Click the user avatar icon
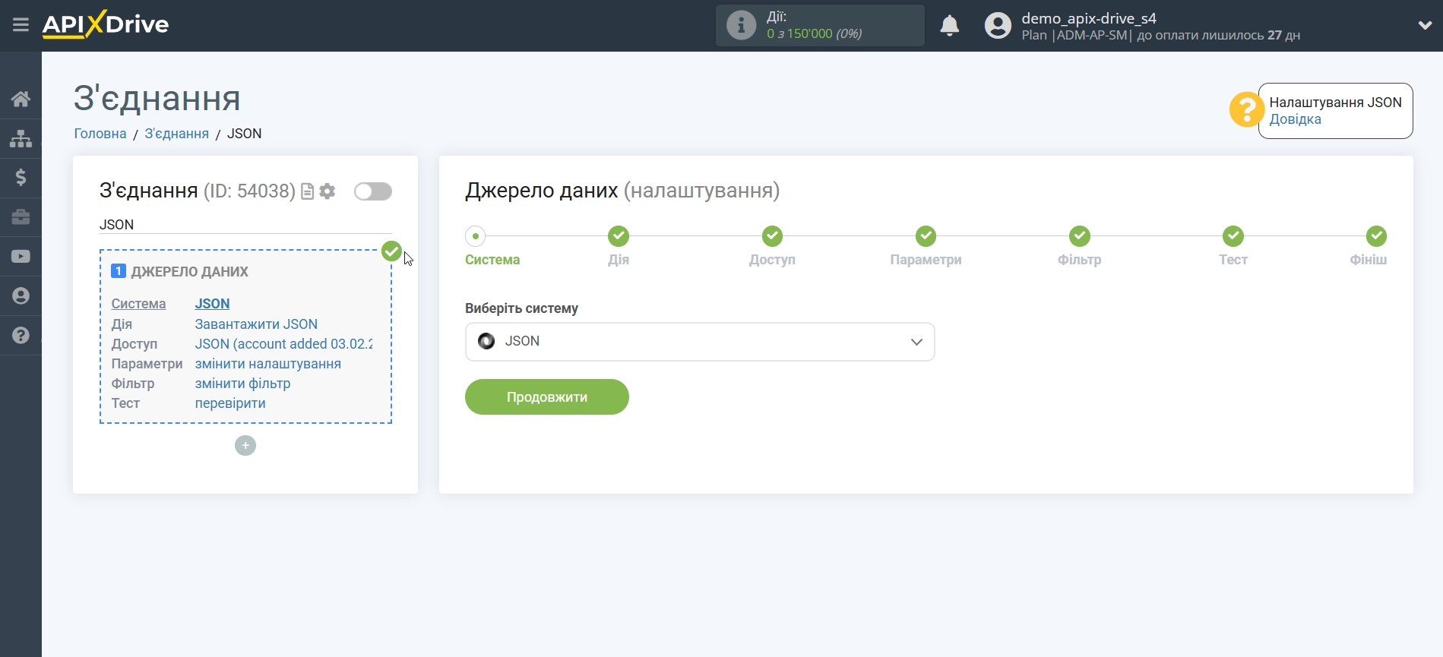1443x657 pixels. pos(998,26)
